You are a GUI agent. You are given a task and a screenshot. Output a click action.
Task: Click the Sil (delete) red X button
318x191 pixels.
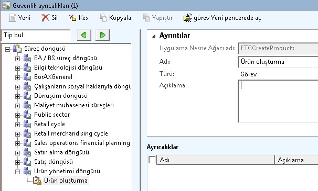[49, 18]
